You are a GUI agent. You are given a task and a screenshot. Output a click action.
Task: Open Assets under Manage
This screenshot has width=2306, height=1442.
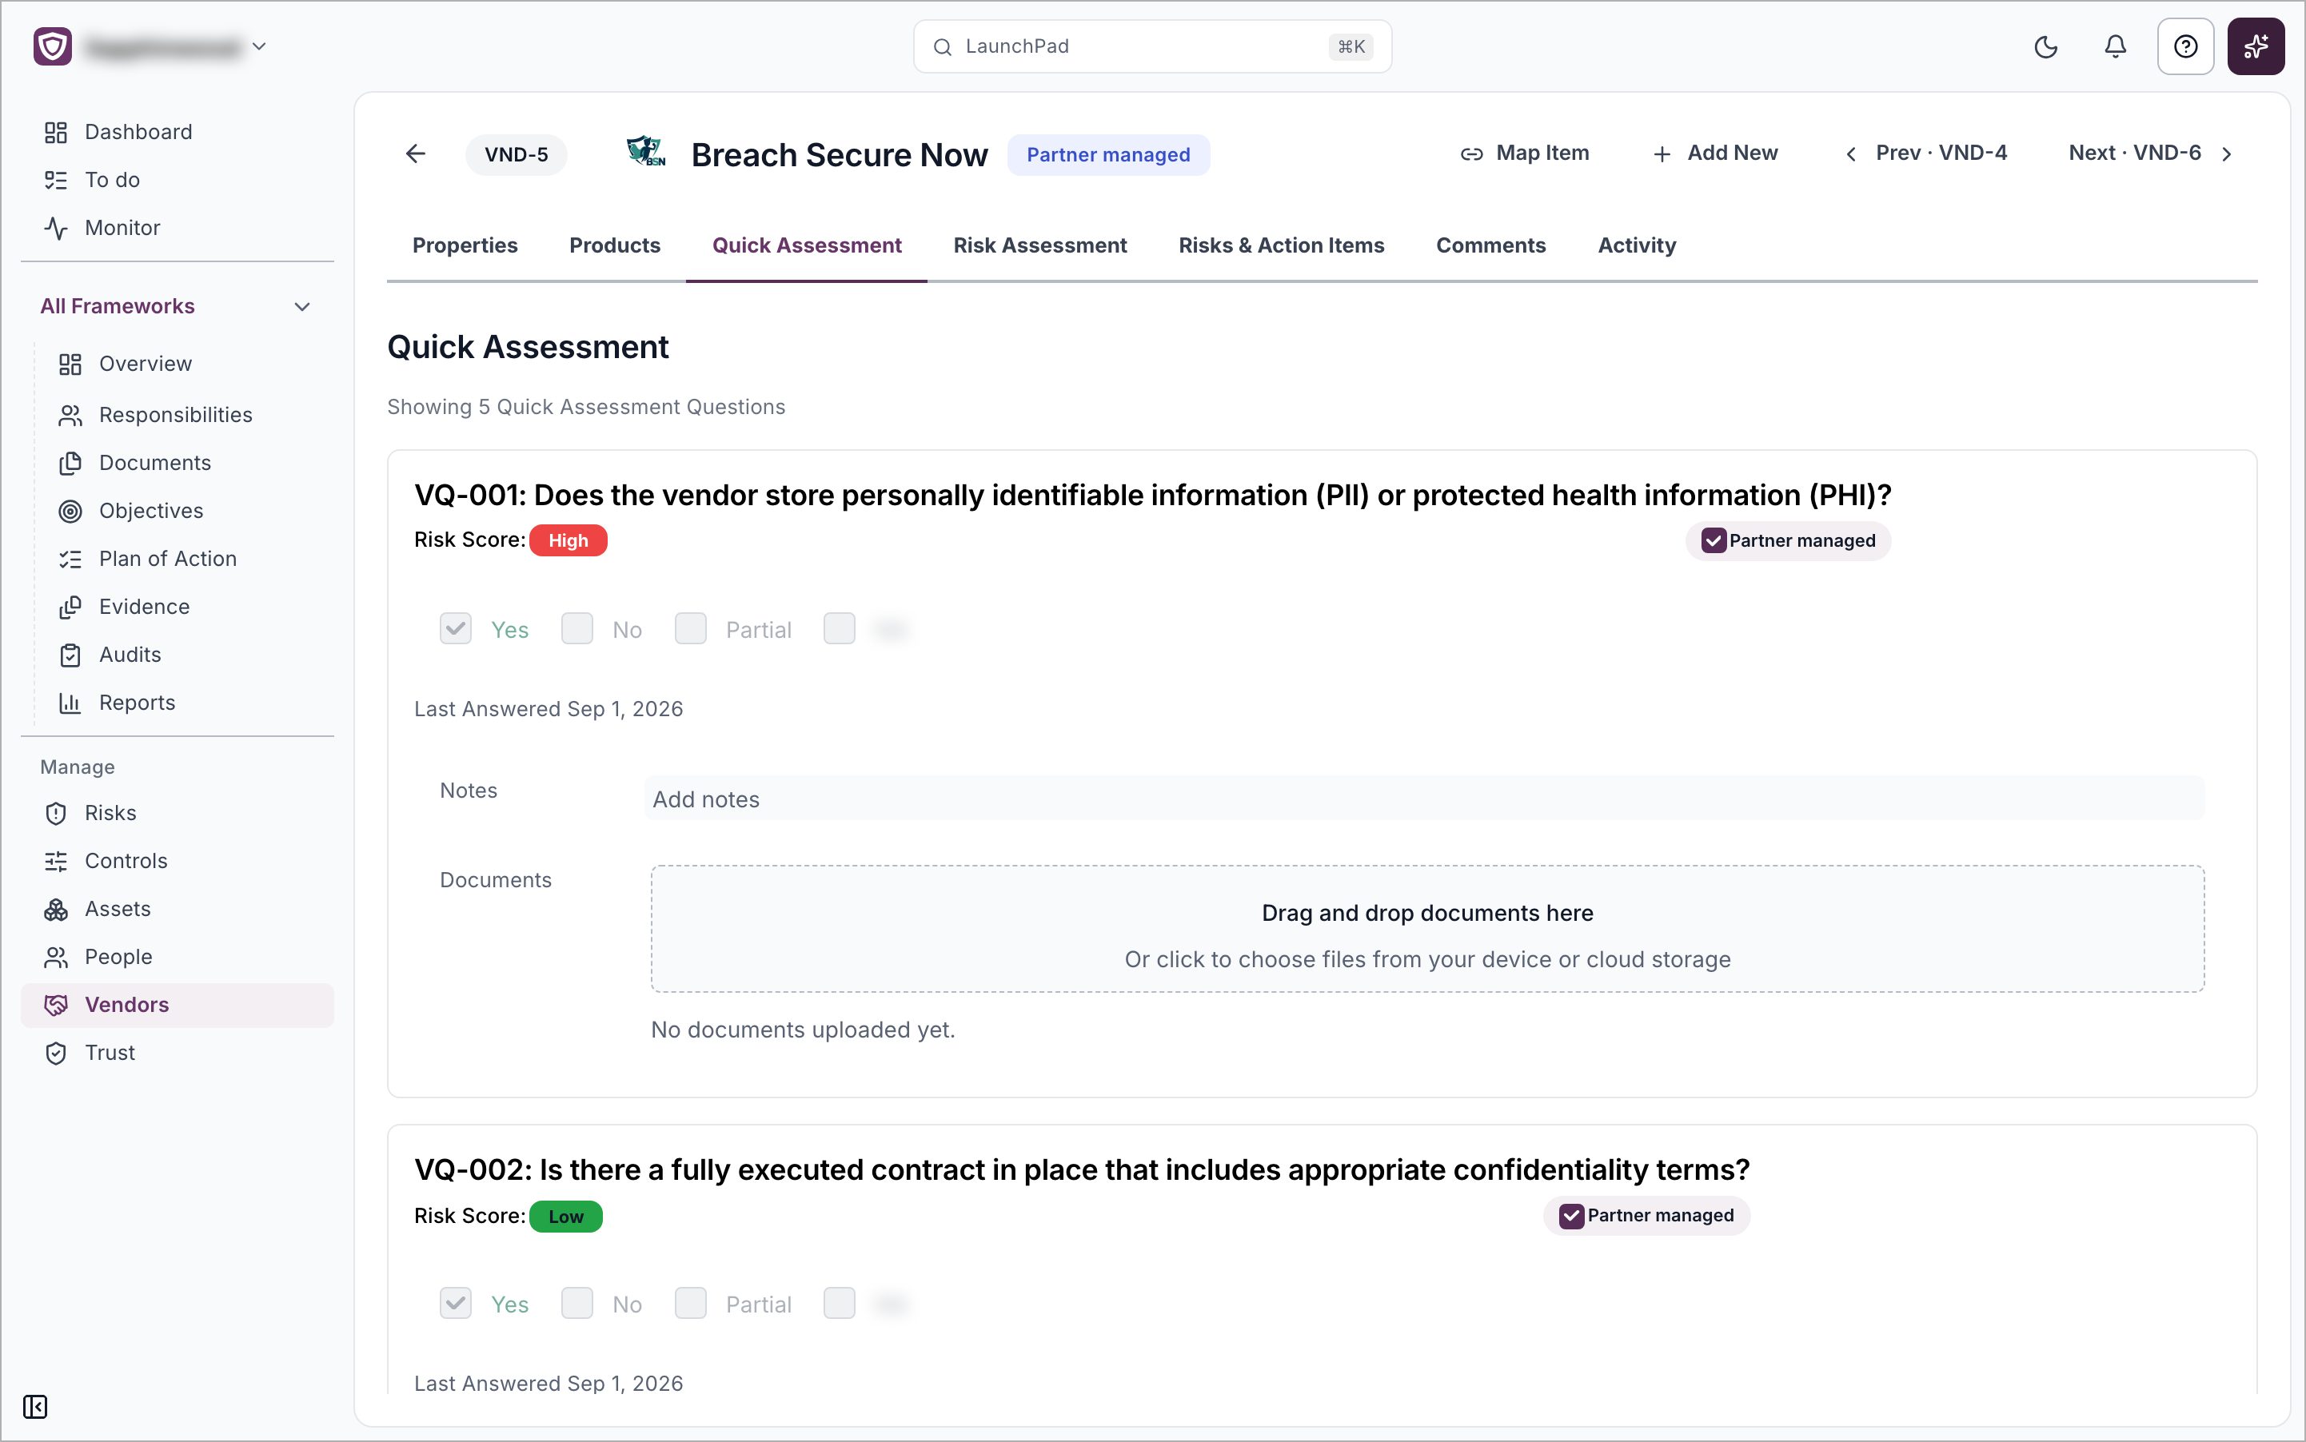tap(178, 908)
